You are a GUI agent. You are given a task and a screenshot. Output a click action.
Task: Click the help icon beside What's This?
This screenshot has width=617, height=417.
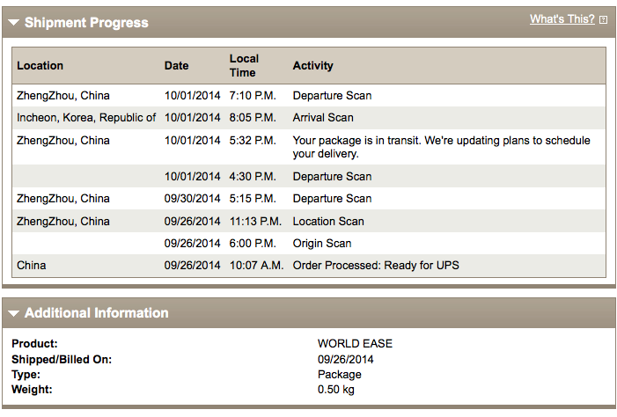pyautogui.click(x=603, y=19)
